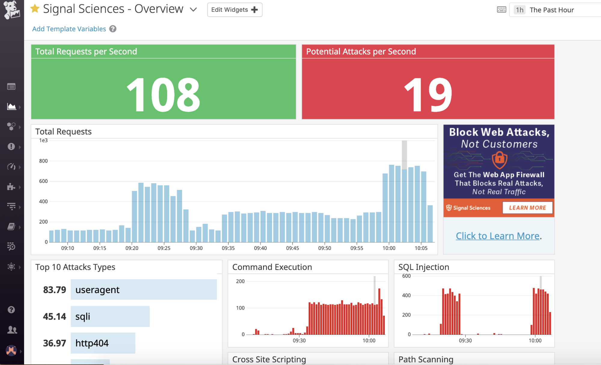Click the Help question mark icon
Screen dimensions: 601x365
(11, 310)
